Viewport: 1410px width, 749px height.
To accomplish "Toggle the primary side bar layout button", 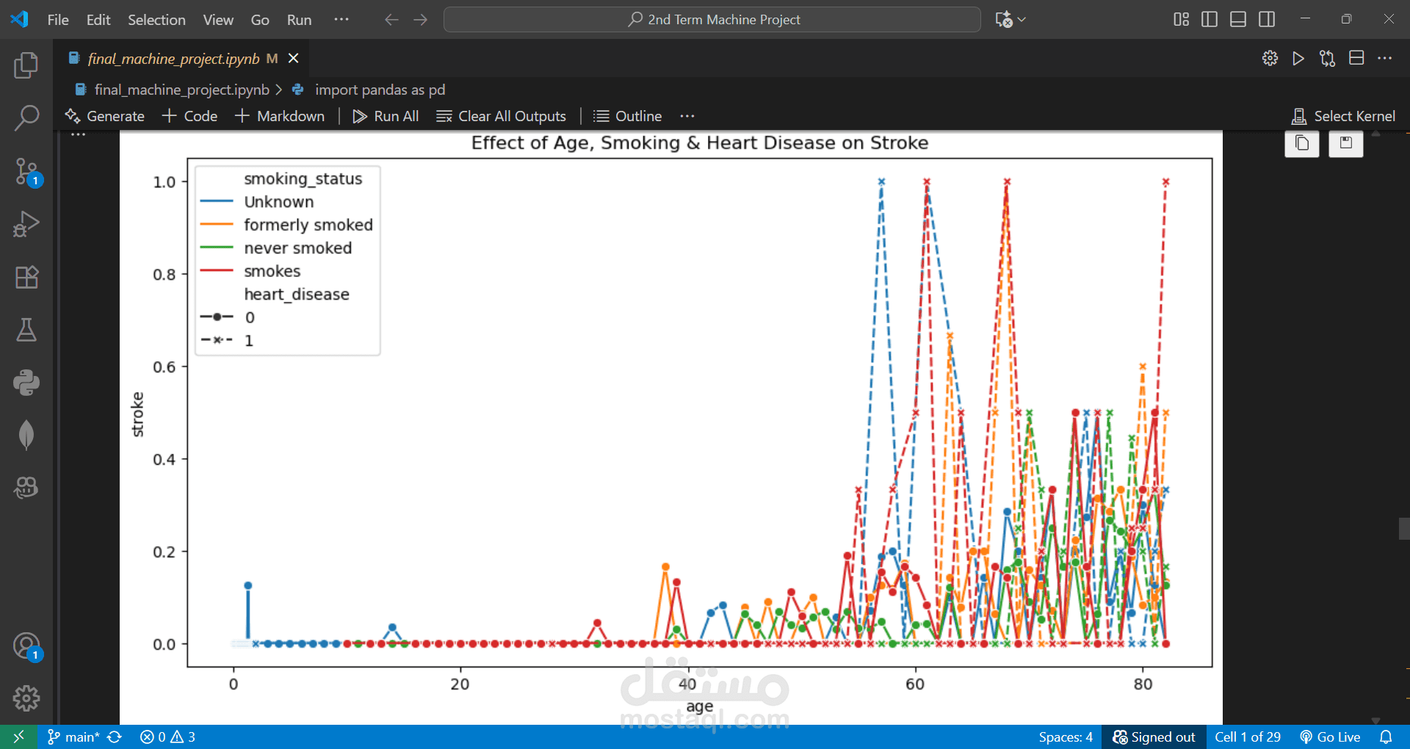I will pyautogui.click(x=1209, y=20).
